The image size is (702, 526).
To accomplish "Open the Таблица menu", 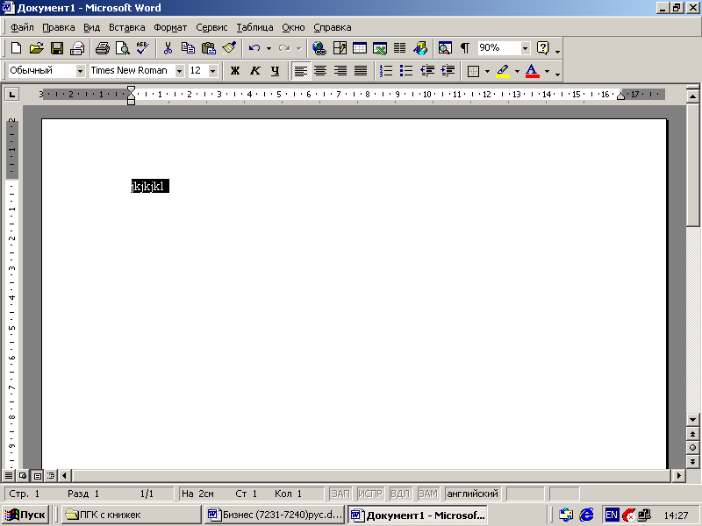I will click(x=254, y=27).
